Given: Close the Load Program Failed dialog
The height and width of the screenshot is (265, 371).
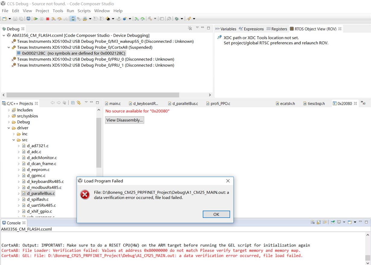Looking at the screenshot, I should tap(228, 181).
